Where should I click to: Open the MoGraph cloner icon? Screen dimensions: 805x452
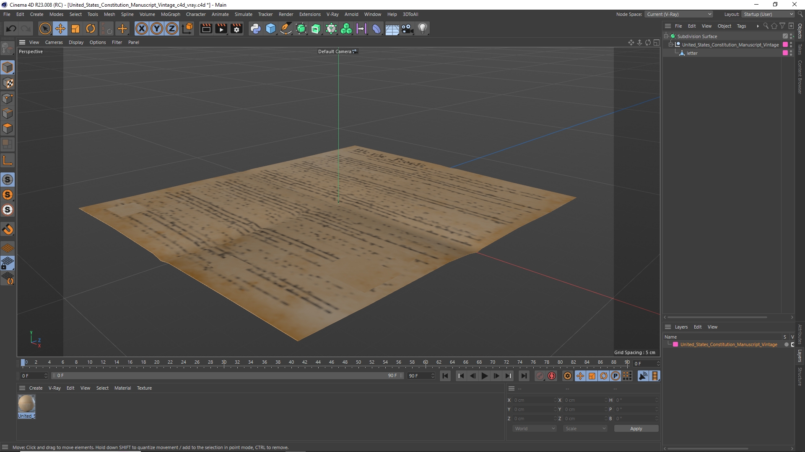tap(346, 28)
